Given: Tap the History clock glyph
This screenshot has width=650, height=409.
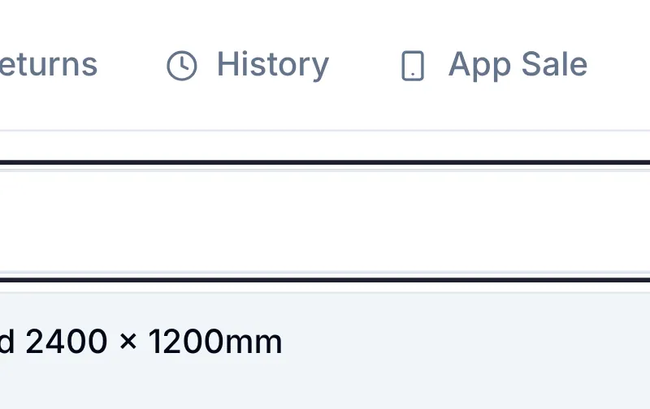Looking at the screenshot, I should click(x=181, y=66).
